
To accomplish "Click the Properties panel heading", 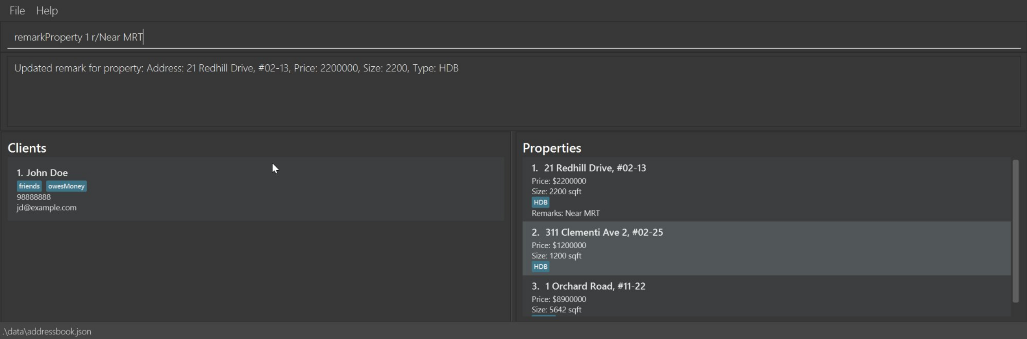I will [x=551, y=148].
